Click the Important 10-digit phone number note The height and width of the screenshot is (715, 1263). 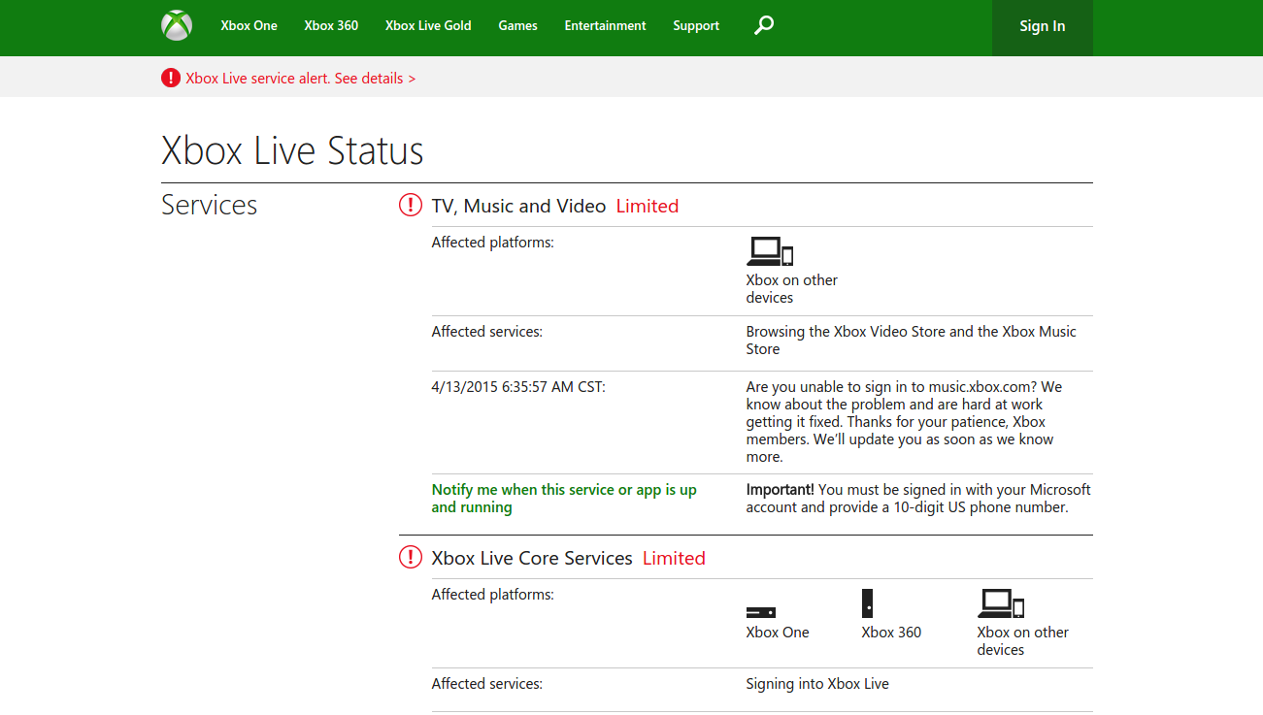pos(918,499)
